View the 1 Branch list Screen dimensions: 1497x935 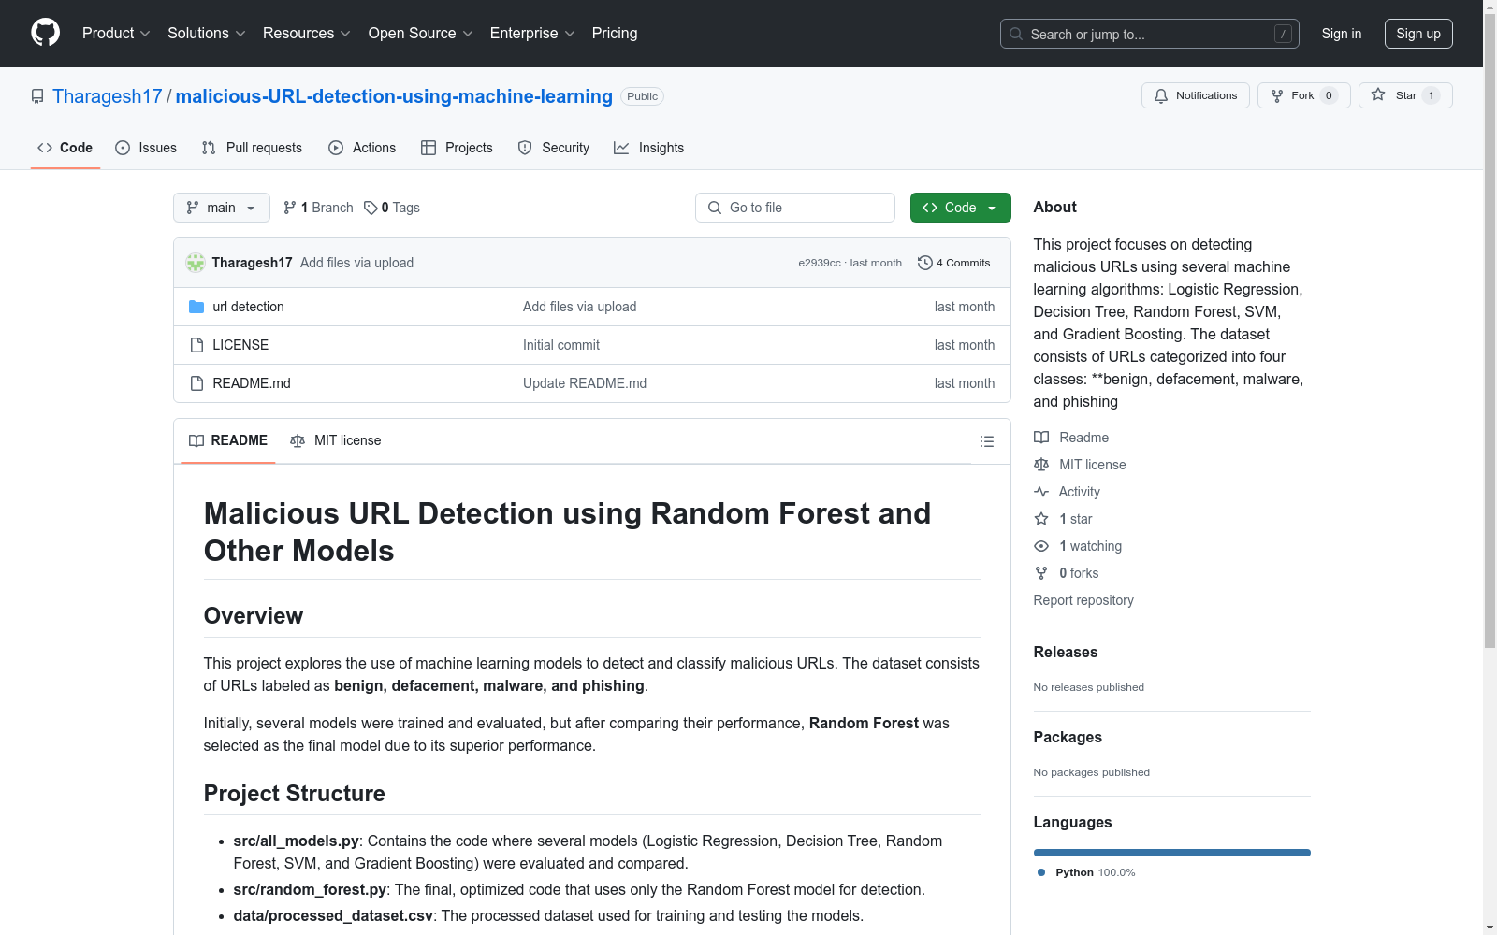pyautogui.click(x=318, y=208)
